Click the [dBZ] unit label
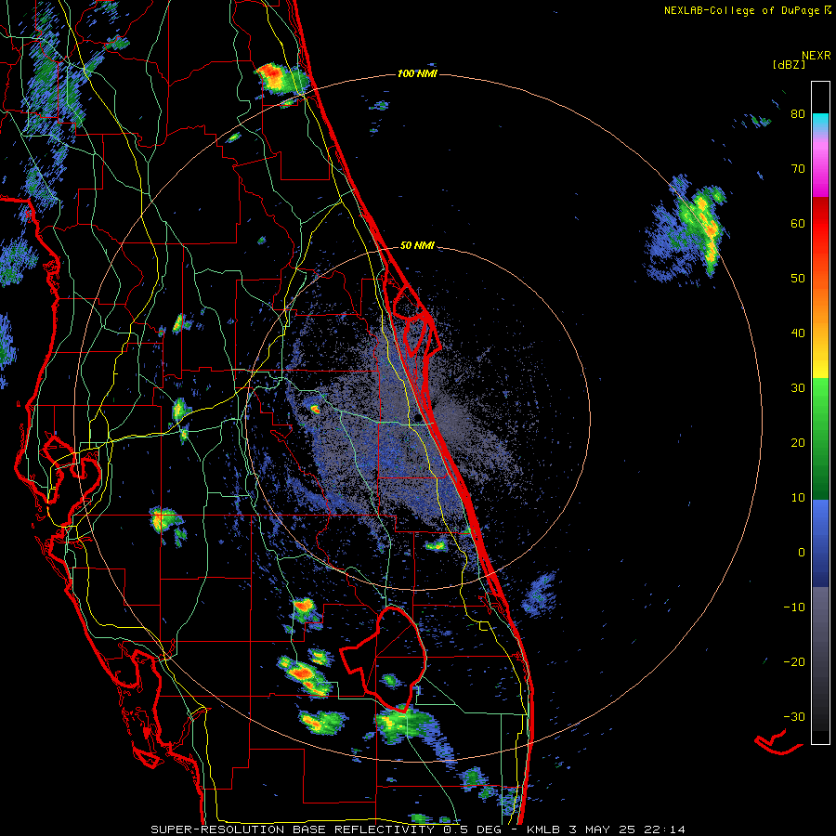The height and width of the screenshot is (836, 836). (x=789, y=64)
